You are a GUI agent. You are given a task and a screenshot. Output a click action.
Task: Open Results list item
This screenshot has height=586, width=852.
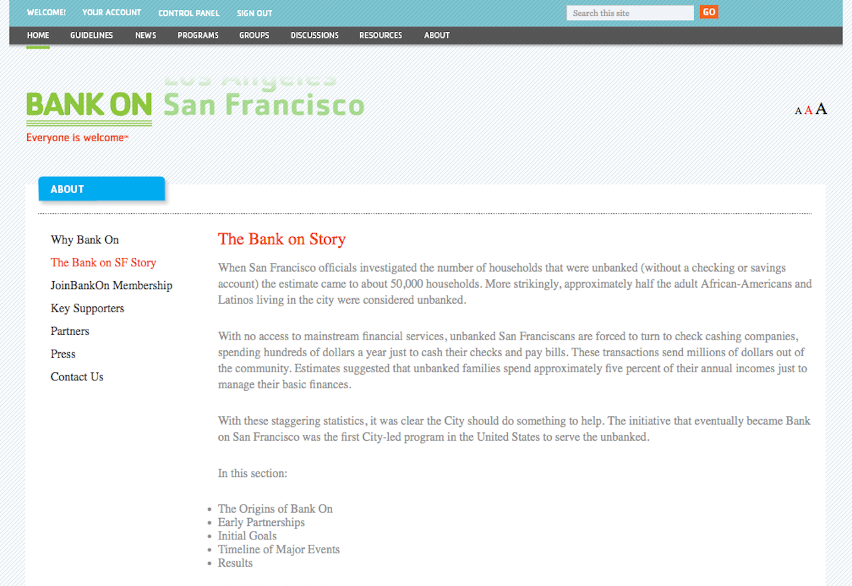(235, 563)
